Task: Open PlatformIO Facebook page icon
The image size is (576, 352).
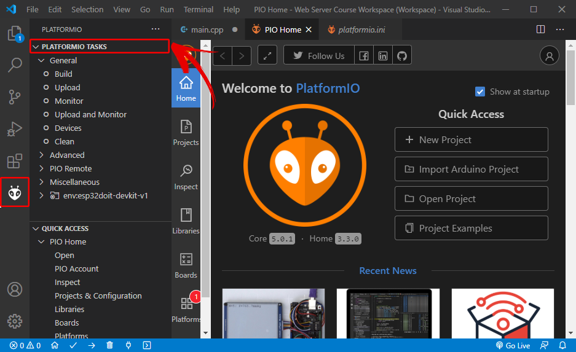Action: pos(364,56)
